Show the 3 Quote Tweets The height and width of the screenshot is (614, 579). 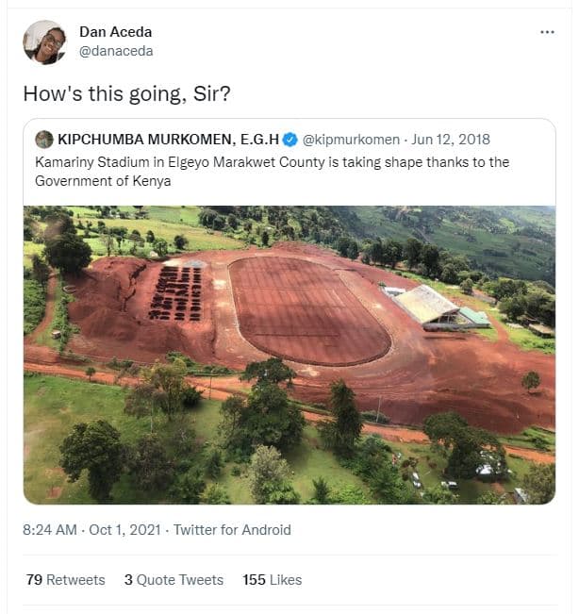174,580
